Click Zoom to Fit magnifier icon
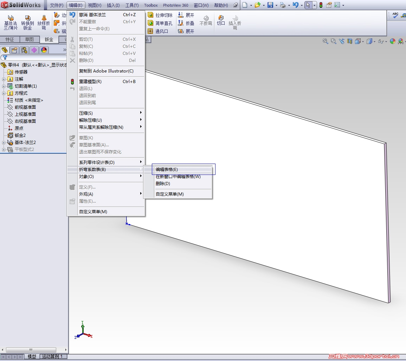406x361 pixels. pyautogui.click(x=325, y=41)
